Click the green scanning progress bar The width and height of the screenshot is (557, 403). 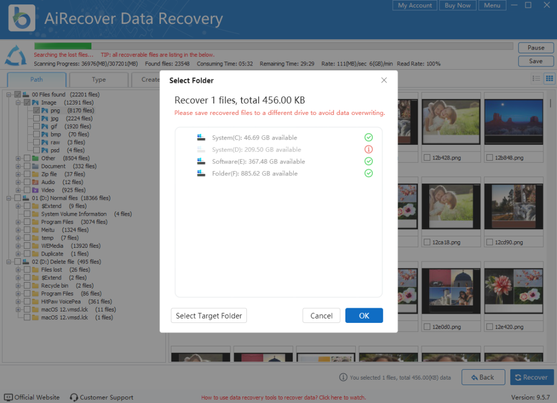(63, 47)
